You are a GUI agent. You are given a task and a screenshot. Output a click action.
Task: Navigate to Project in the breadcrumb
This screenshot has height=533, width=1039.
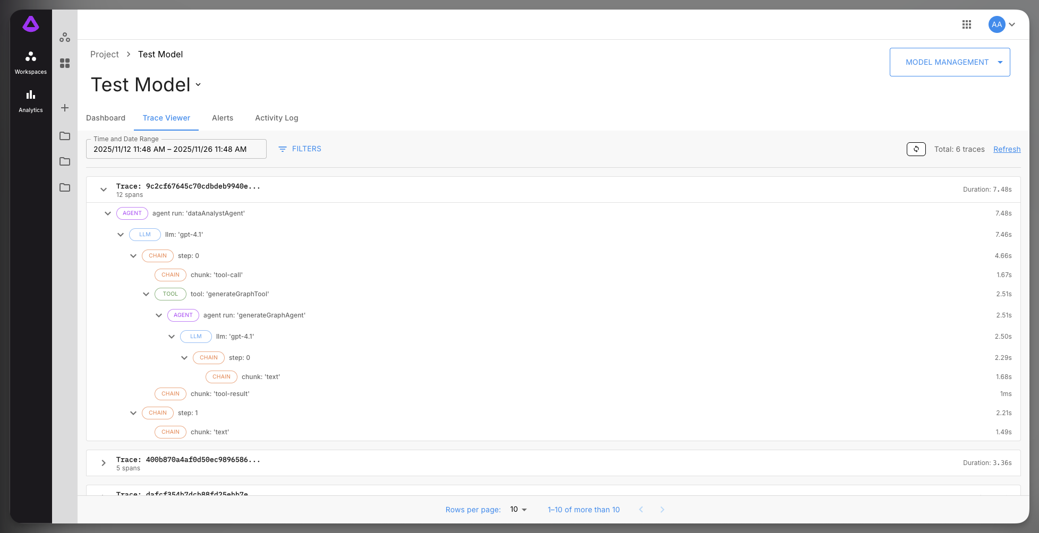[105, 54]
